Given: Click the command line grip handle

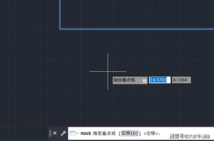Looking at the screenshot, I should pyautogui.click(x=50, y=133).
